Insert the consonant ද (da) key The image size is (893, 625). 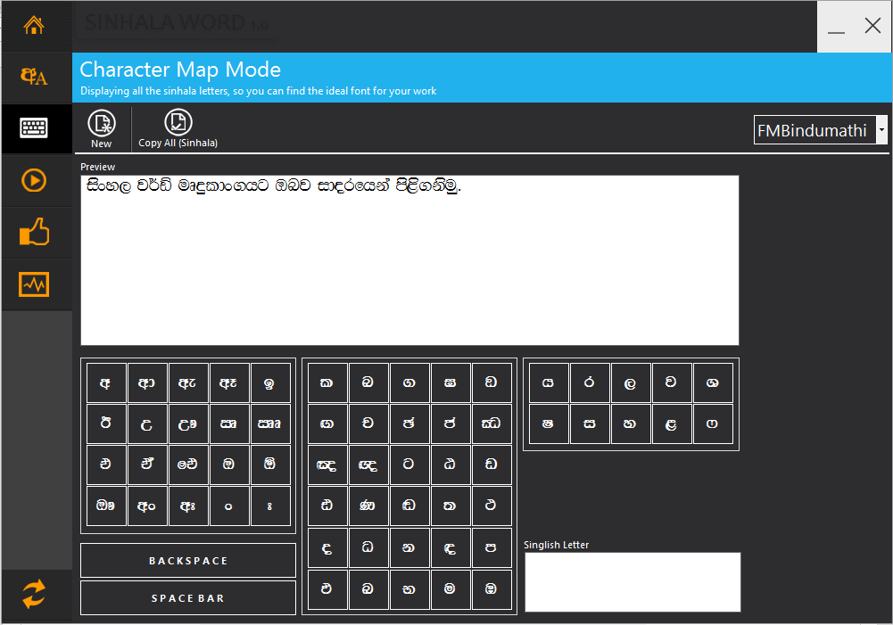pos(327,548)
